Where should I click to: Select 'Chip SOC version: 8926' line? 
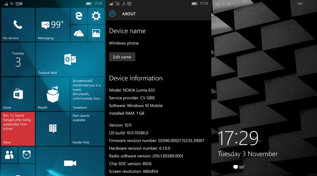pos(130,164)
